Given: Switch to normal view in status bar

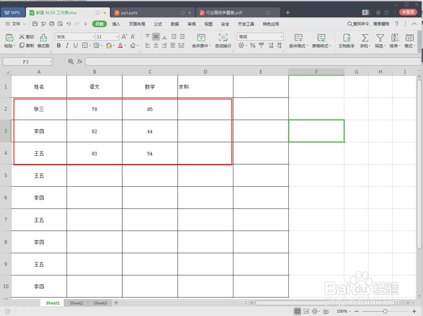Looking at the screenshot, I should coord(297,311).
